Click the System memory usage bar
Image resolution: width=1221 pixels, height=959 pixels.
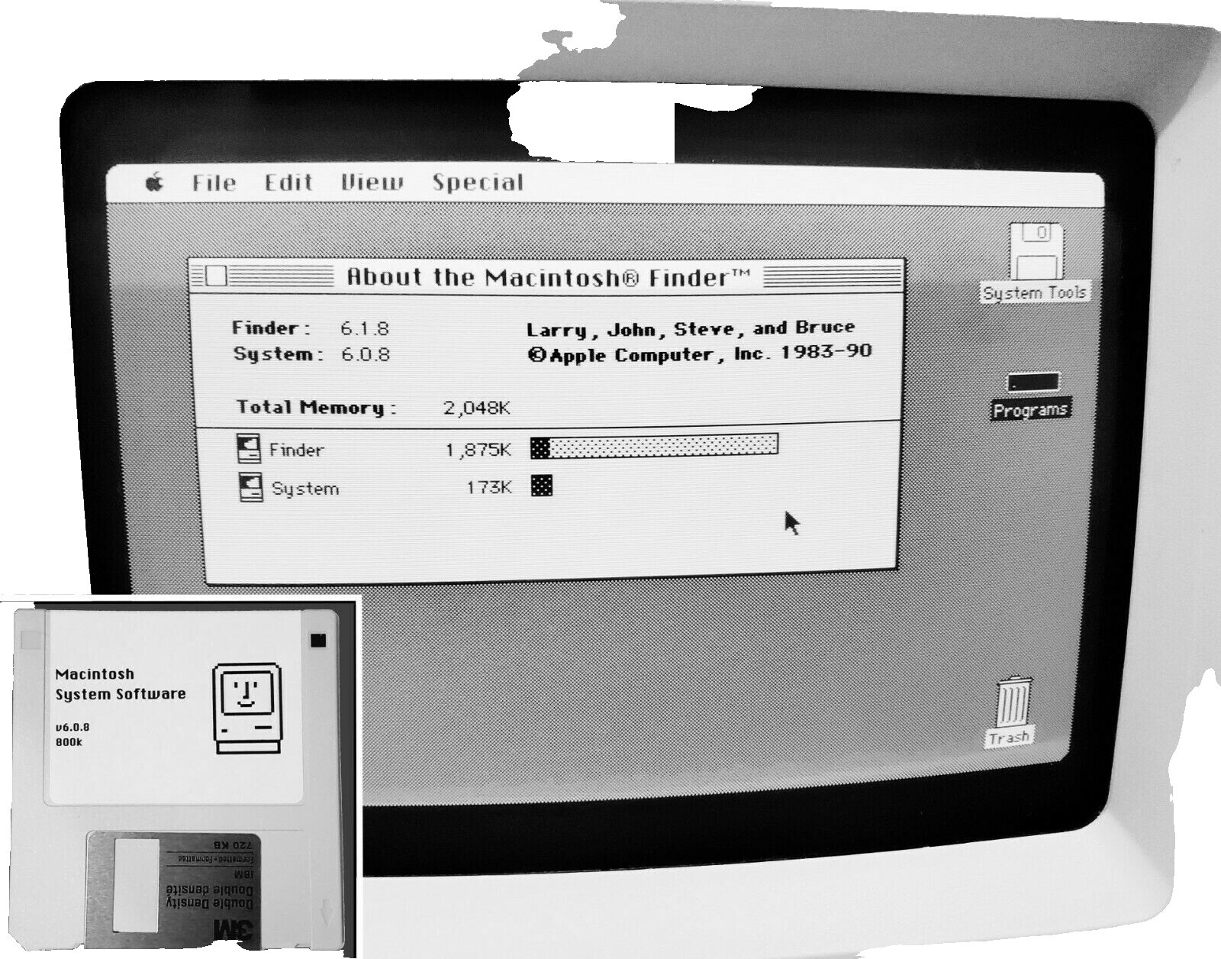click(x=541, y=485)
